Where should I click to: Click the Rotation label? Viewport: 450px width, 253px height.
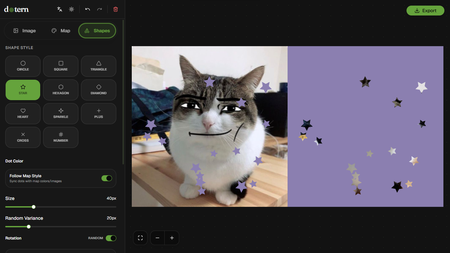(14, 238)
